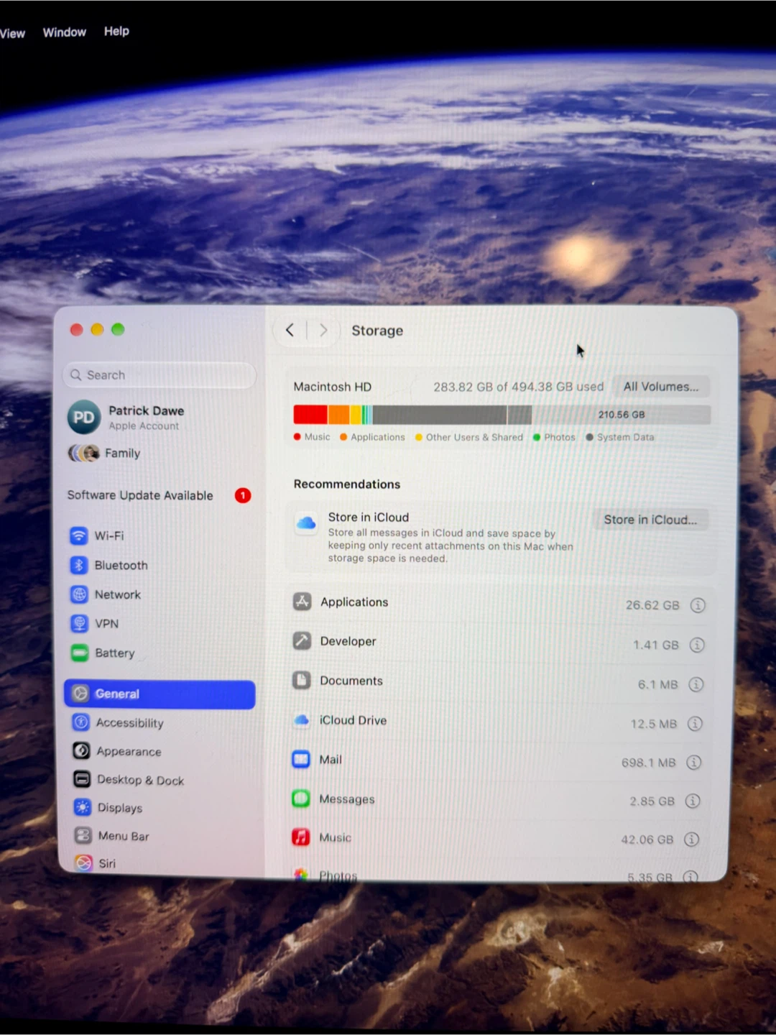The height and width of the screenshot is (1035, 776).
Task: Show info for Documents 6.1 MB
Action: [696, 684]
